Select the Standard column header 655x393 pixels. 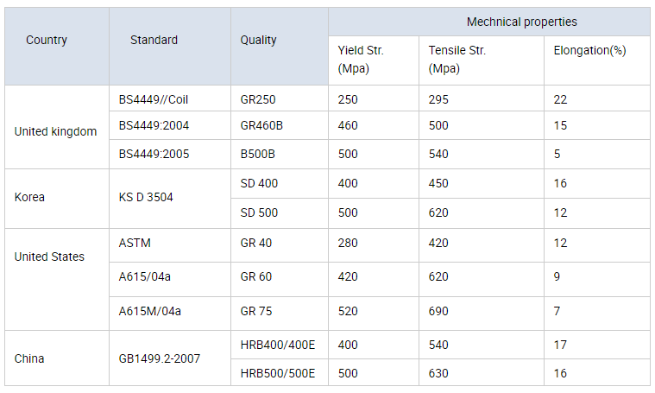click(170, 47)
